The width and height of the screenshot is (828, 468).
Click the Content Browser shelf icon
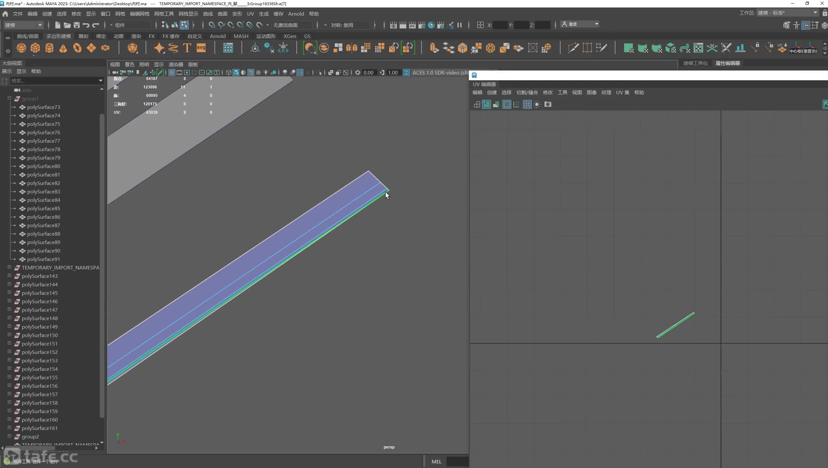tap(228, 48)
